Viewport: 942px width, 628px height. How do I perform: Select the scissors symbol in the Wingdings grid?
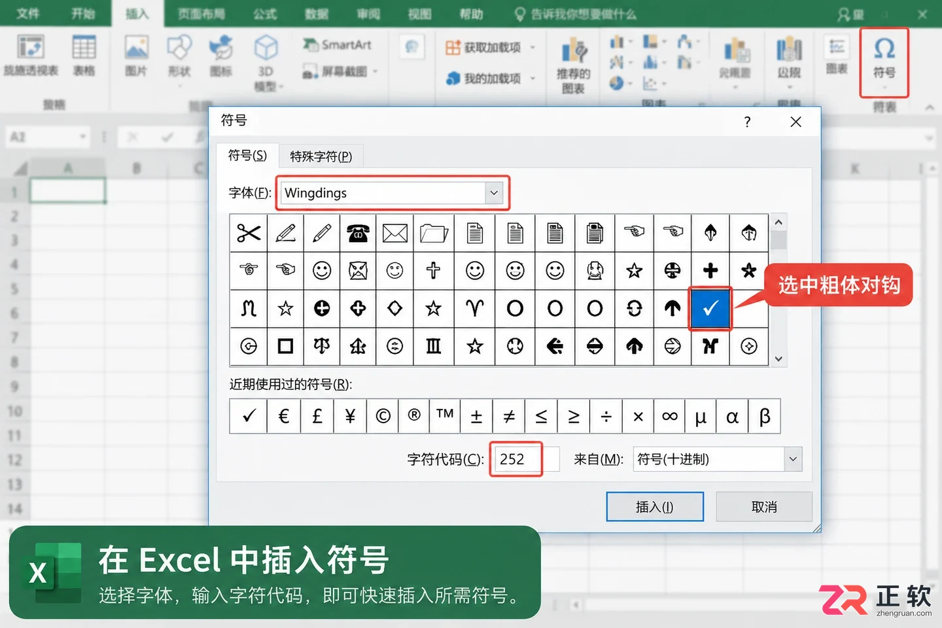[249, 233]
